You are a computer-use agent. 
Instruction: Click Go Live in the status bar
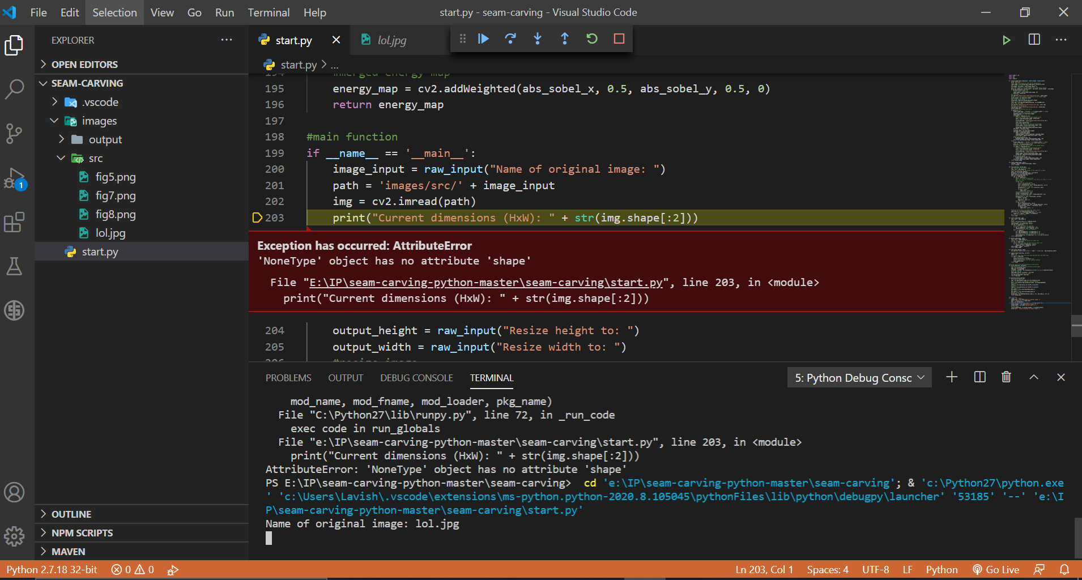pyautogui.click(x=996, y=570)
